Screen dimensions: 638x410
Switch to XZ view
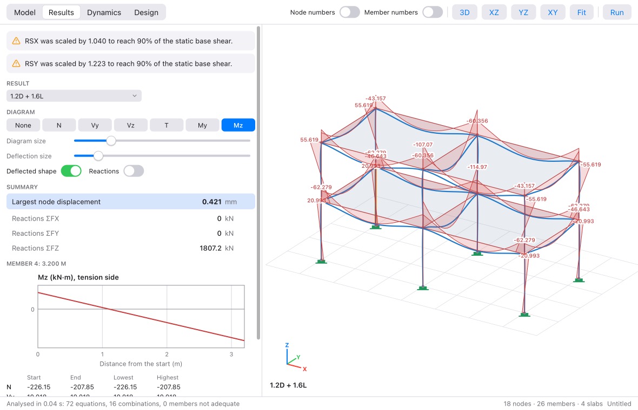coord(494,12)
